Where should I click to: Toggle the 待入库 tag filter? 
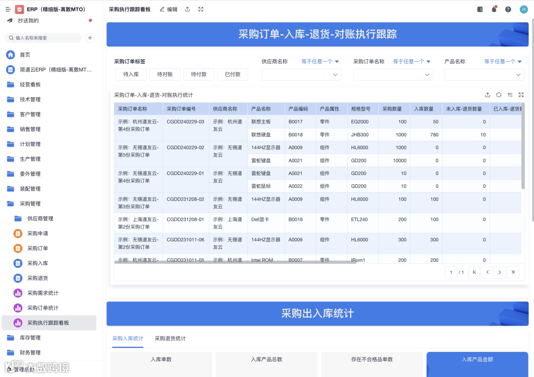pyautogui.click(x=131, y=74)
